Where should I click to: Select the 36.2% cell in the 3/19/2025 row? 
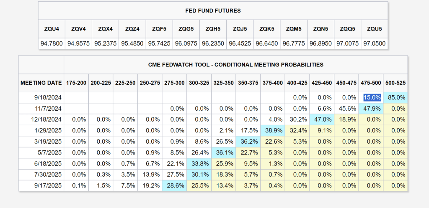[x=248, y=141]
